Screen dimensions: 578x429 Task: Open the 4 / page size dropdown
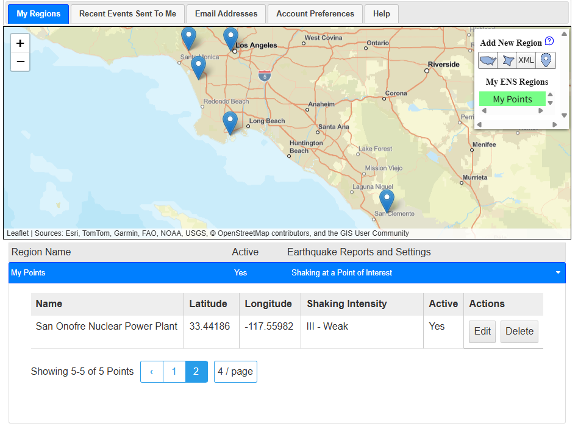coord(235,372)
